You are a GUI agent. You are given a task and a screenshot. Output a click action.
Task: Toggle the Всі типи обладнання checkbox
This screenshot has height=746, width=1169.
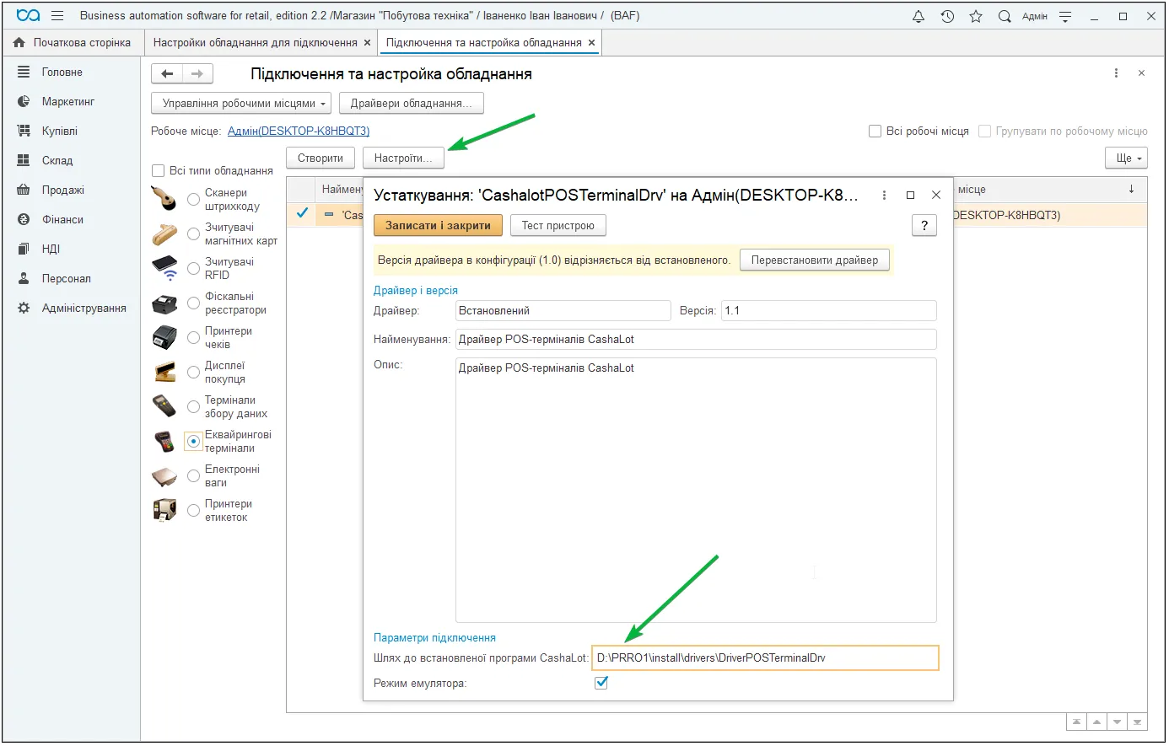point(158,170)
